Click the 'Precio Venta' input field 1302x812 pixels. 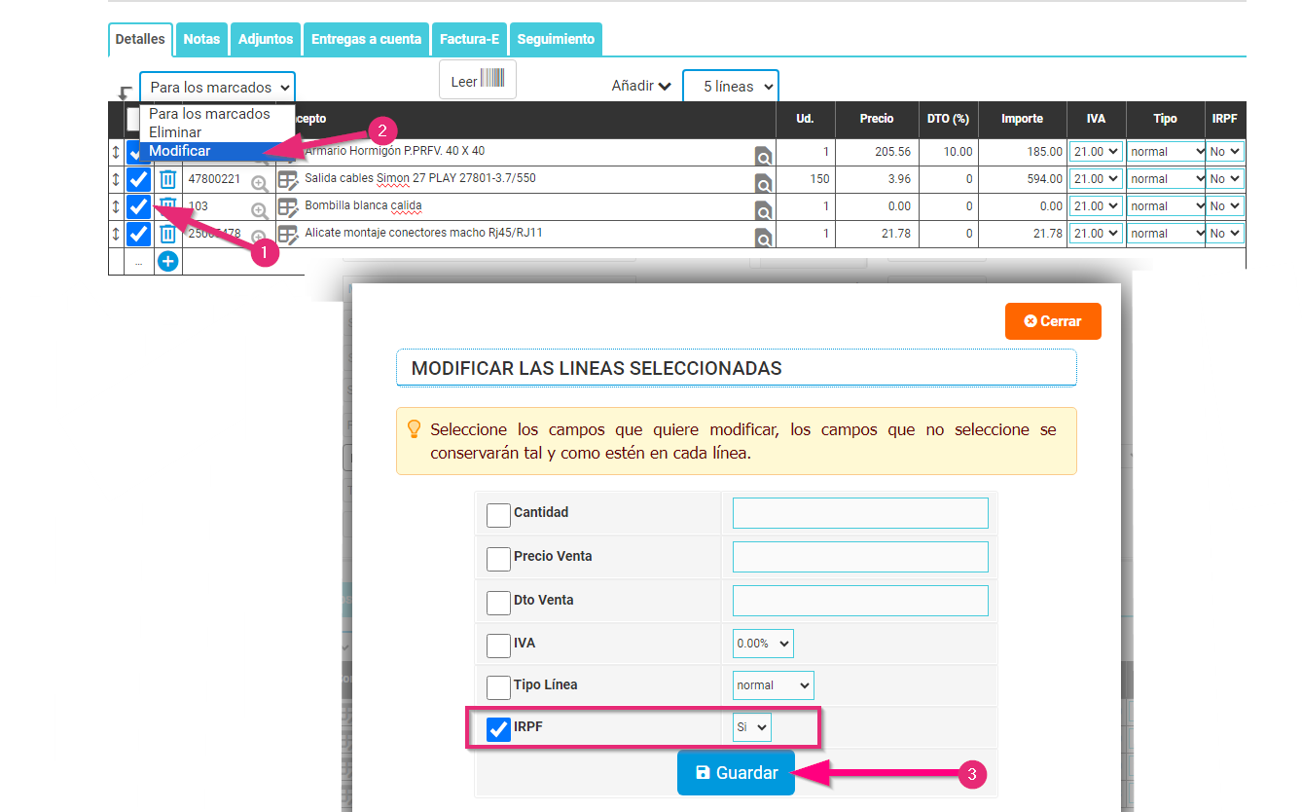[x=859, y=556]
